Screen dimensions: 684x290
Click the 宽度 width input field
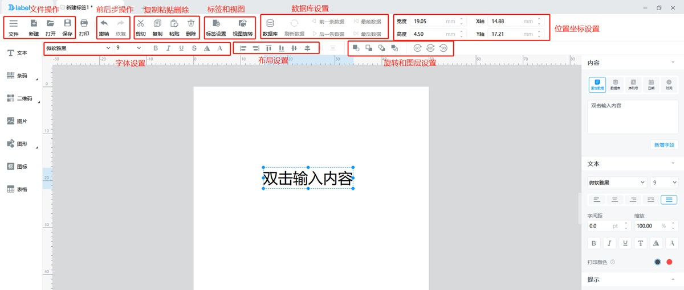(x=435, y=21)
